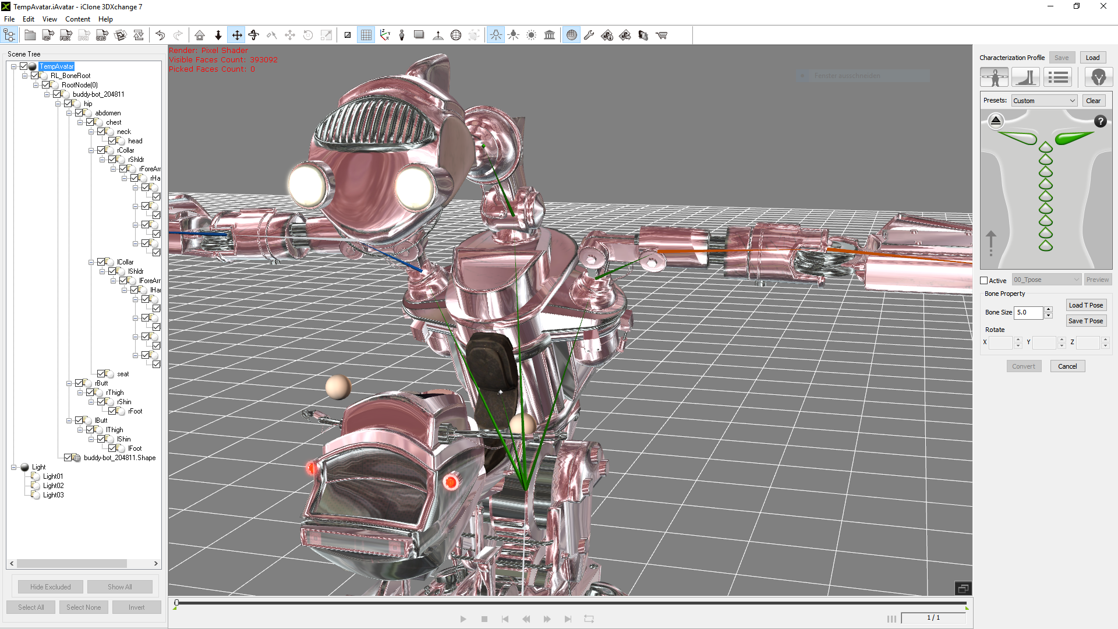Collapse the rCollar tree node
This screenshot has width=1118, height=629.
coord(91,150)
